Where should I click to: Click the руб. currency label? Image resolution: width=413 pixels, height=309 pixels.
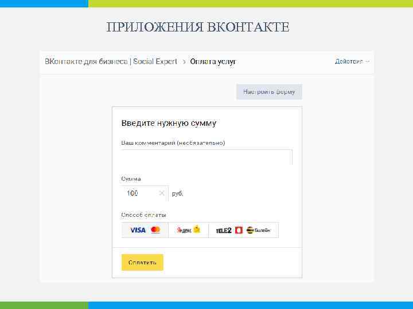(x=177, y=193)
